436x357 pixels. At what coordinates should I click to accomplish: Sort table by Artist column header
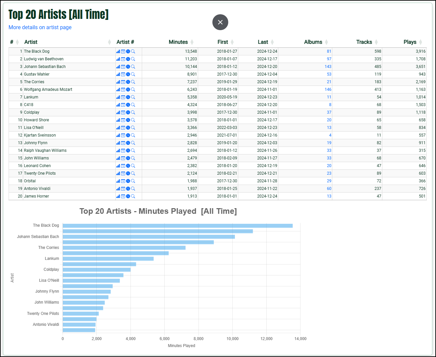68,42
